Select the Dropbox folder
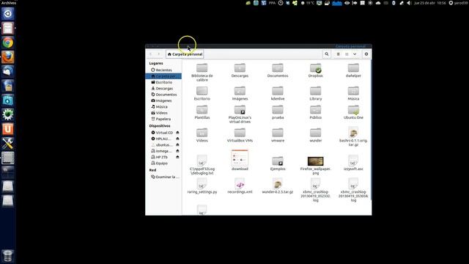The image size is (469, 264). point(316,70)
